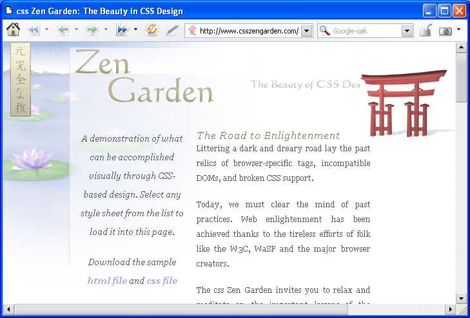470x318 pixels.
Task: Open the css file download link
Action: (x=162, y=281)
